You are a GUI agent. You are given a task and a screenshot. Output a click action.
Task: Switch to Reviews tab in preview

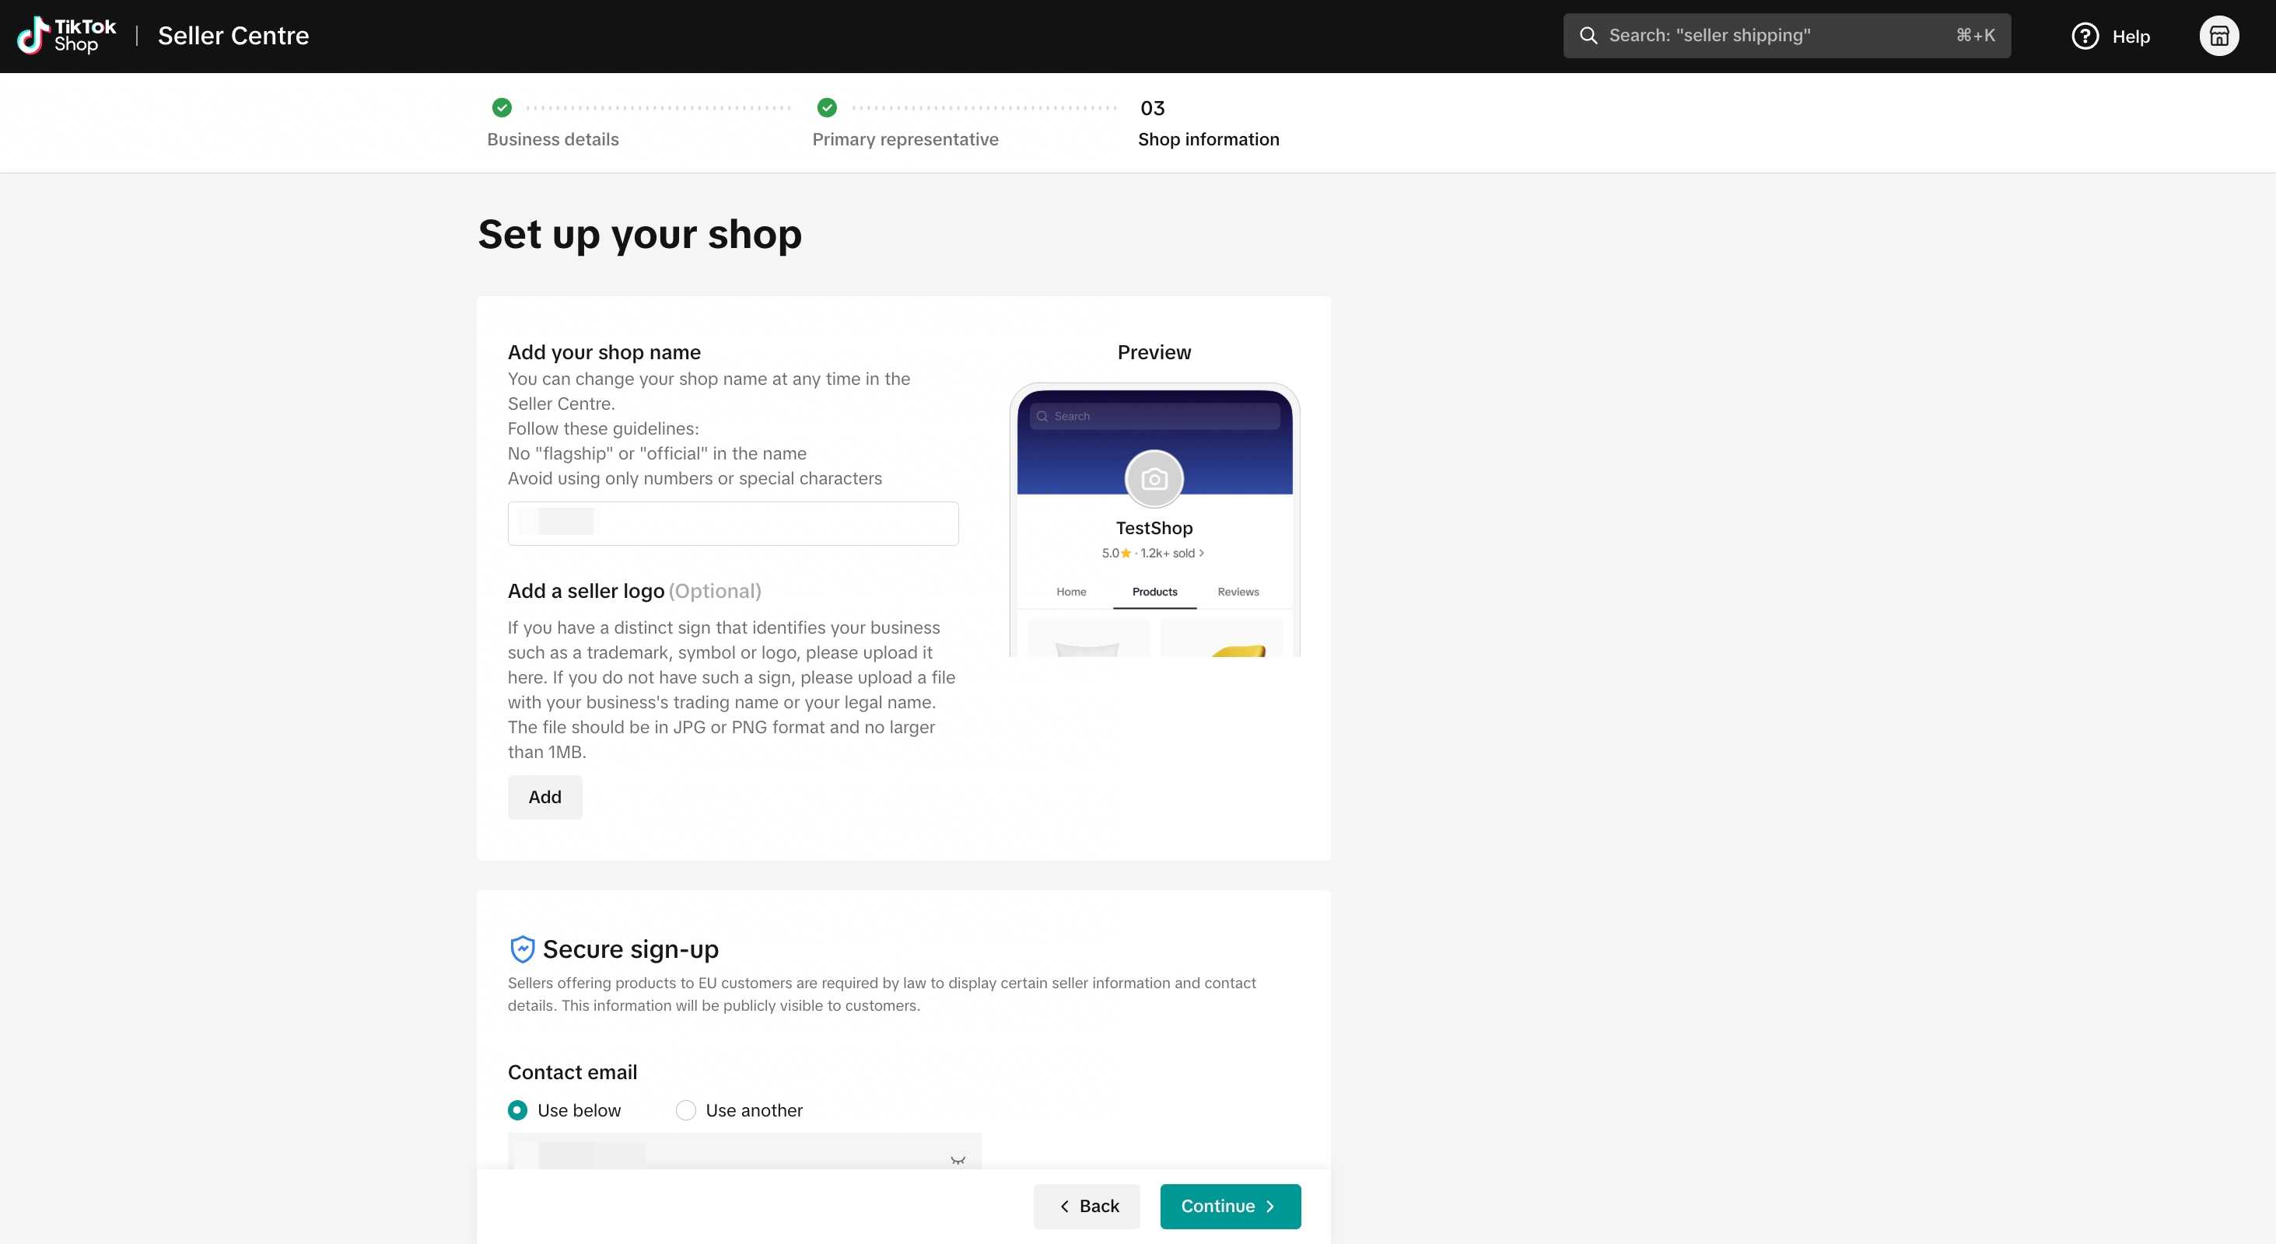click(1238, 592)
